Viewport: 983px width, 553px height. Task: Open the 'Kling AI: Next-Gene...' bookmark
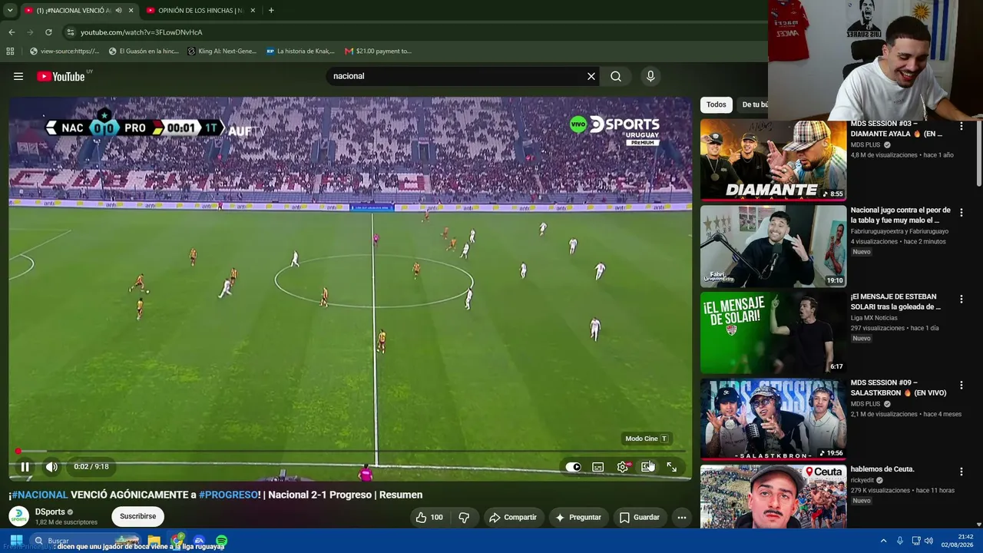pyautogui.click(x=222, y=51)
